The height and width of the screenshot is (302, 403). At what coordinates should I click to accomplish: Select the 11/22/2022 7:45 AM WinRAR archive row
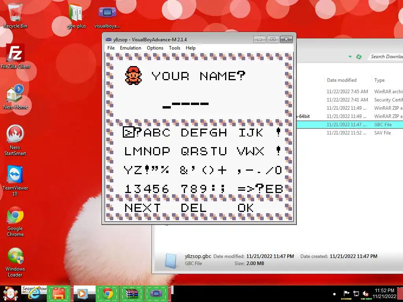349,91
